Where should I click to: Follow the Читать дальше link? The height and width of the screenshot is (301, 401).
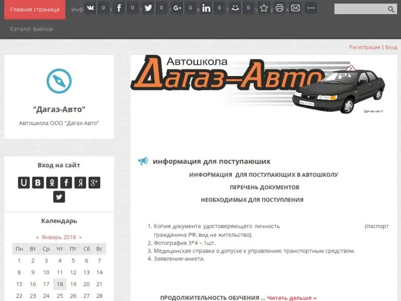tap(291, 297)
